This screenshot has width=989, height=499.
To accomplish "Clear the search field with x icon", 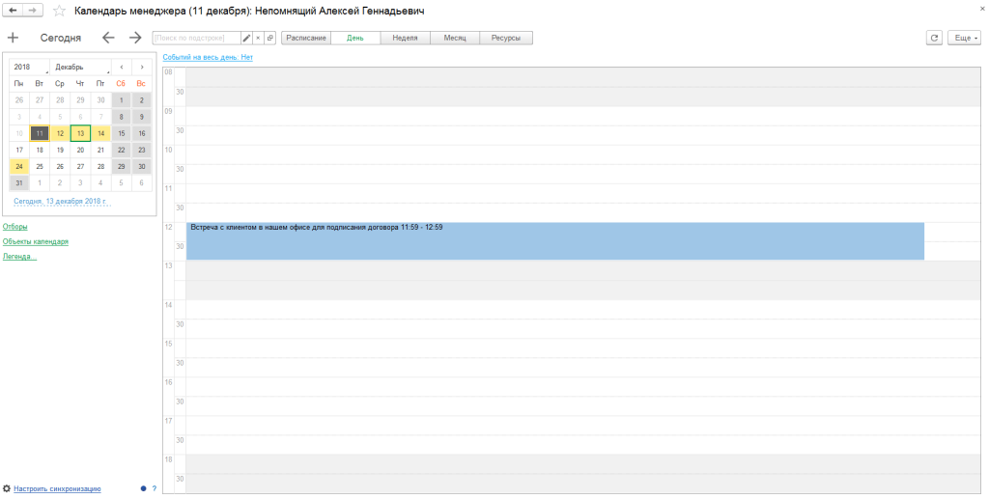I will pos(258,38).
